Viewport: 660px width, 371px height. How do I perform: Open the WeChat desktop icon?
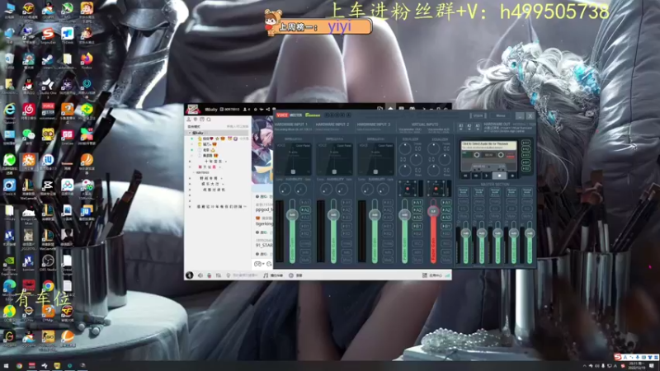pos(29,135)
